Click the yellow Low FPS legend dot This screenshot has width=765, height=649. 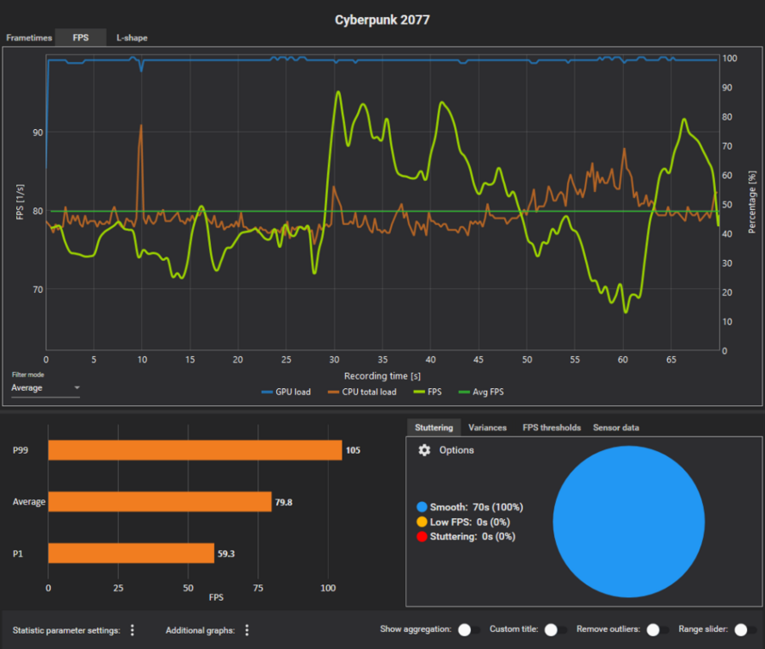[422, 522]
